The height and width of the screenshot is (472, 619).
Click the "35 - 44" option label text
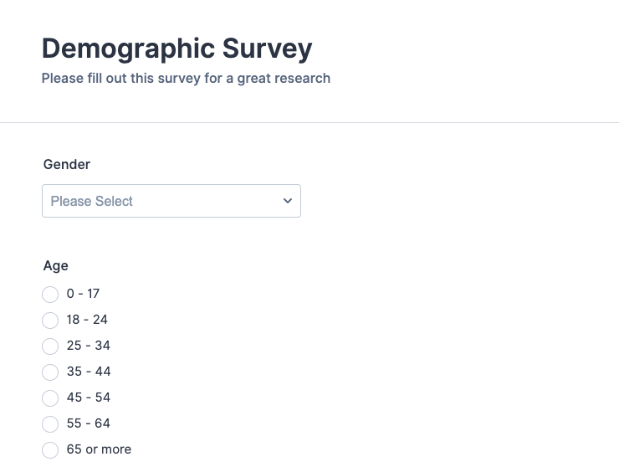(89, 372)
